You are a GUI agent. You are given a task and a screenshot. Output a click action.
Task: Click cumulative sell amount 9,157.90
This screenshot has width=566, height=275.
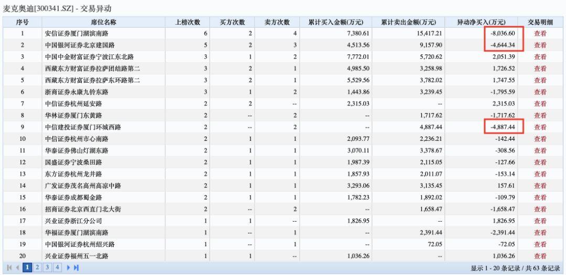pyautogui.click(x=430, y=45)
